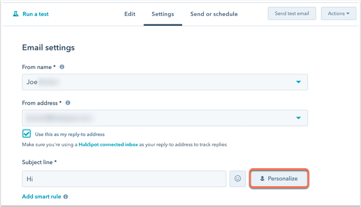The image size is (361, 207).
Task: Click the info icon next to From name
Action: click(x=62, y=67)
